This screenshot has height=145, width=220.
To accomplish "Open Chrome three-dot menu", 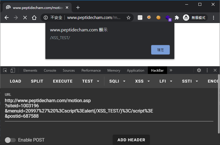I will click(213, 18).
